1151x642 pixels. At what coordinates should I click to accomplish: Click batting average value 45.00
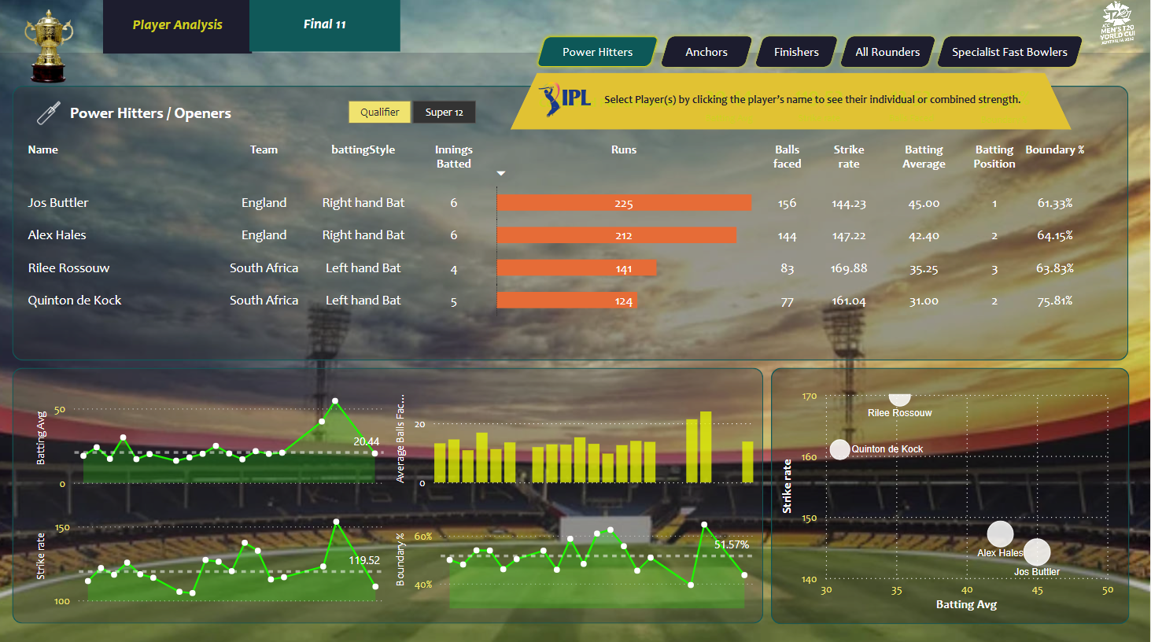[924, 203]
